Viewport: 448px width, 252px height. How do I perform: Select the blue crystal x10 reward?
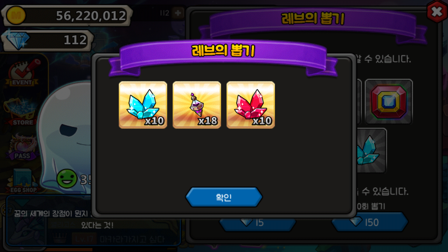click(143, 105)
